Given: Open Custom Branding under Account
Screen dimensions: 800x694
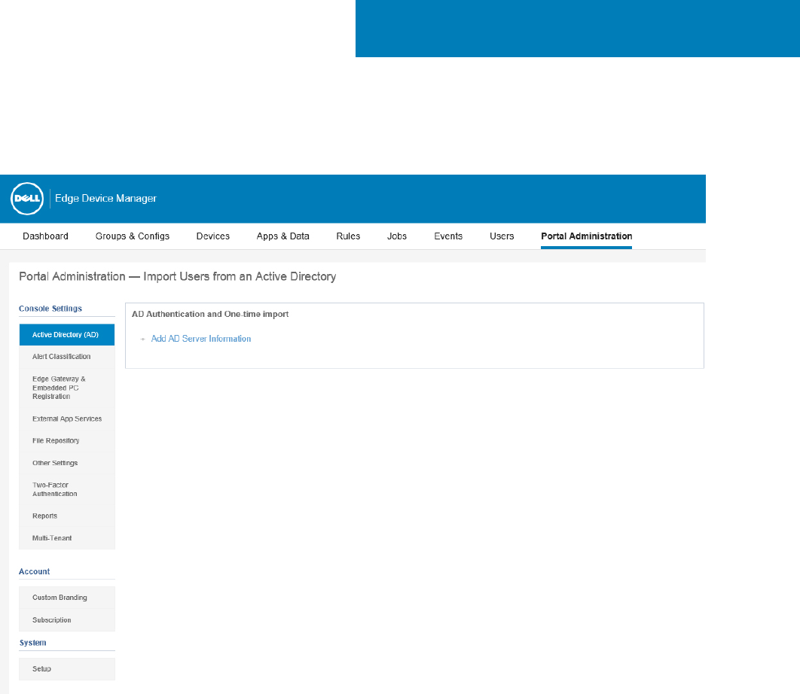Looking at the screenshot, I should 67,598.
